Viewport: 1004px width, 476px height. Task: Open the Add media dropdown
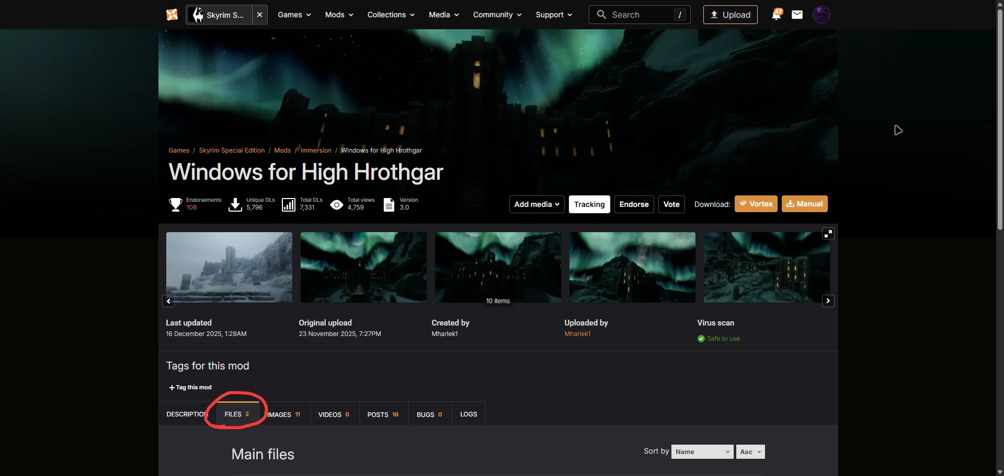[537, 204]
